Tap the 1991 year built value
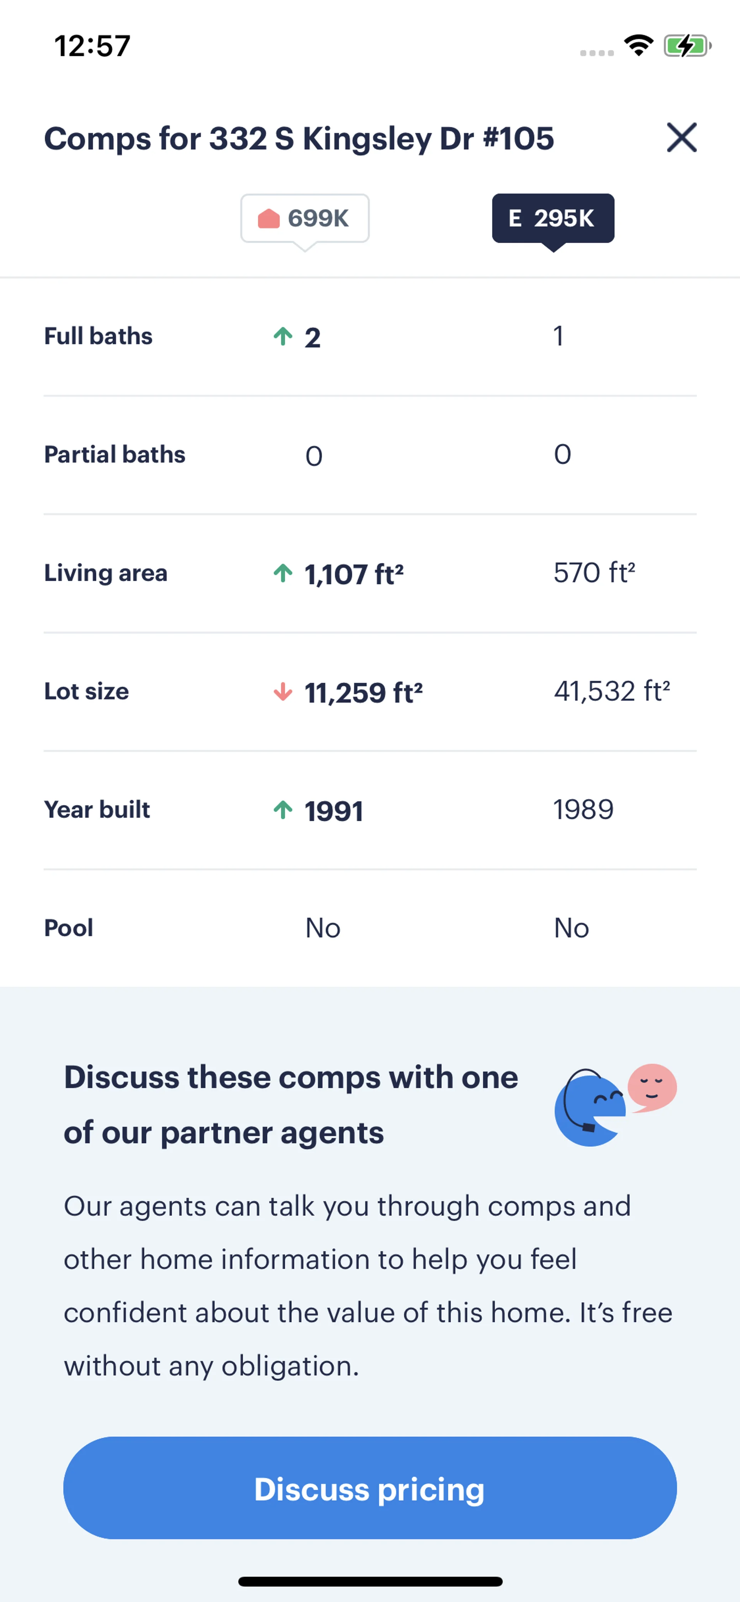 [334, 811]
